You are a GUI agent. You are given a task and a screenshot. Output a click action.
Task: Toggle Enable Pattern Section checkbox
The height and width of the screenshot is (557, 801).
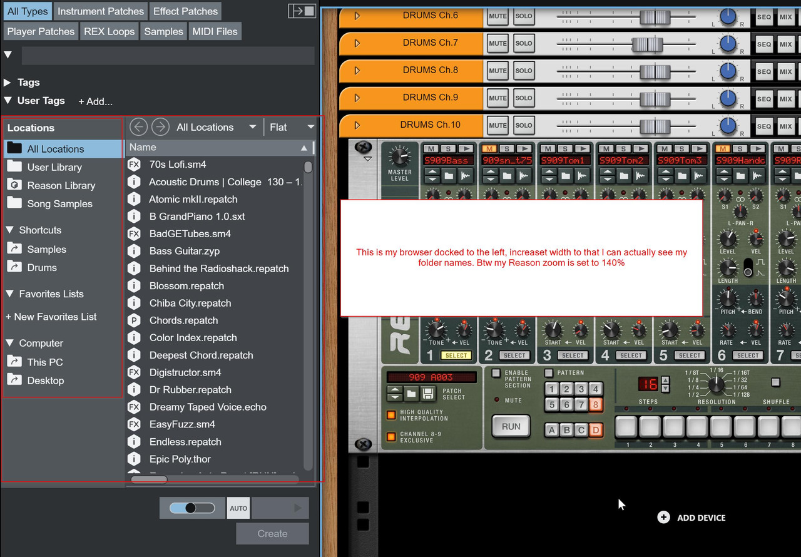496,374
